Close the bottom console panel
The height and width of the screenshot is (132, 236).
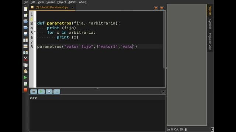click(164, 92)
